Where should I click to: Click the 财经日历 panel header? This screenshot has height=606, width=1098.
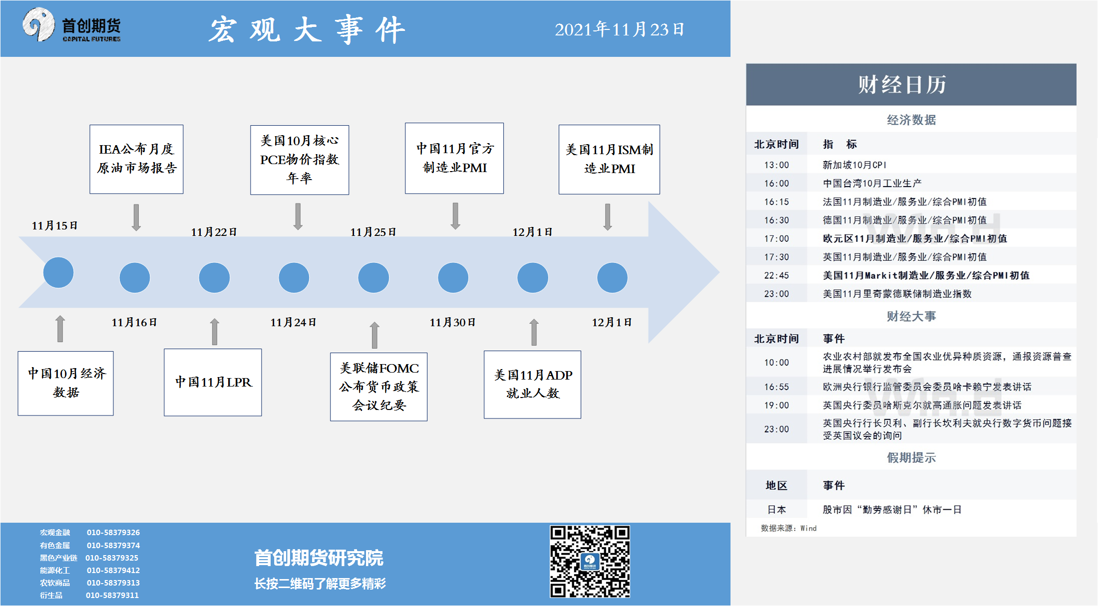(911, 84)
